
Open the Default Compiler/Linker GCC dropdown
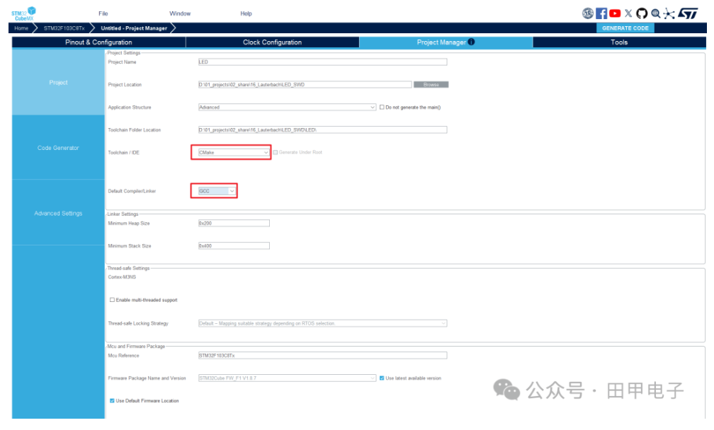tap(217, 191)
